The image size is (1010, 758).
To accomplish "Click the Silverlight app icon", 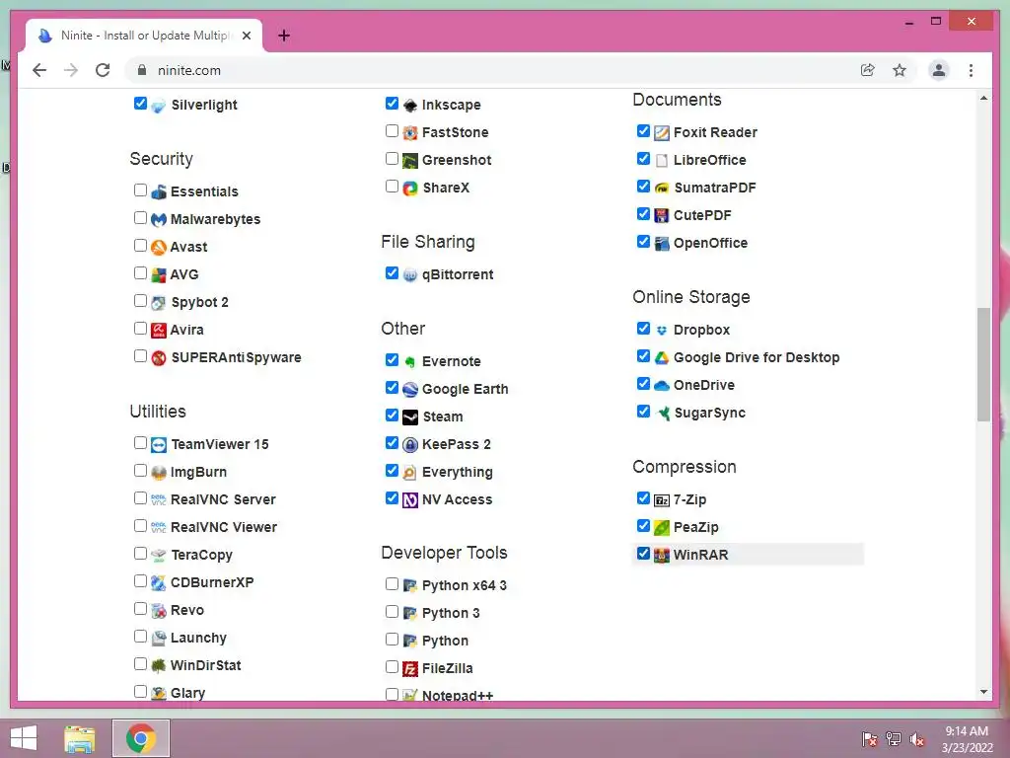I will (159, 105).
